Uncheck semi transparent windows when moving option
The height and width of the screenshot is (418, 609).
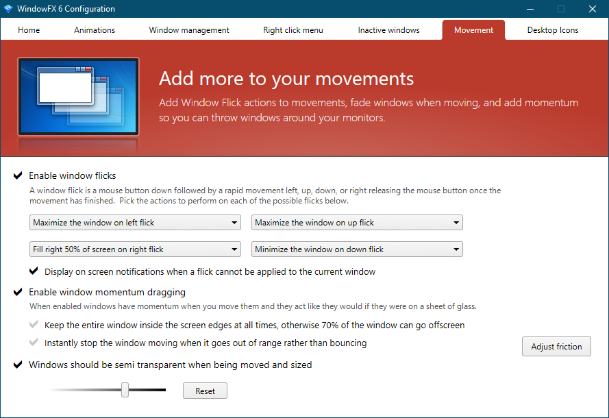pyautogui.click(x=18, y=365)
